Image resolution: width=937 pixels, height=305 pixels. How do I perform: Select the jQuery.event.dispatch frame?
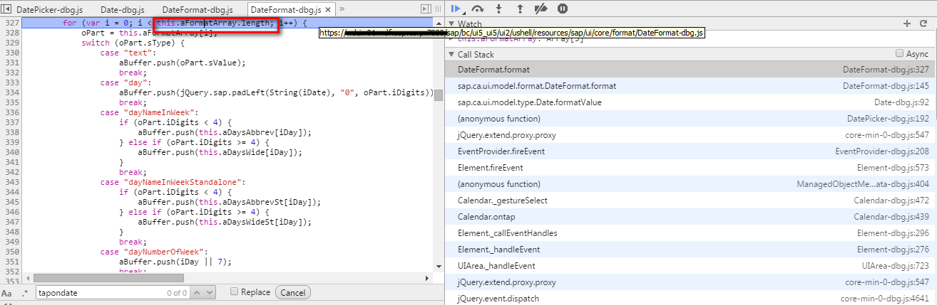pos(690,298)
